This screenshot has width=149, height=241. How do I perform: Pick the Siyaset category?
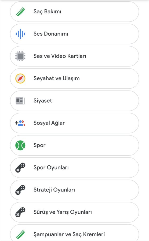(75, 101)
